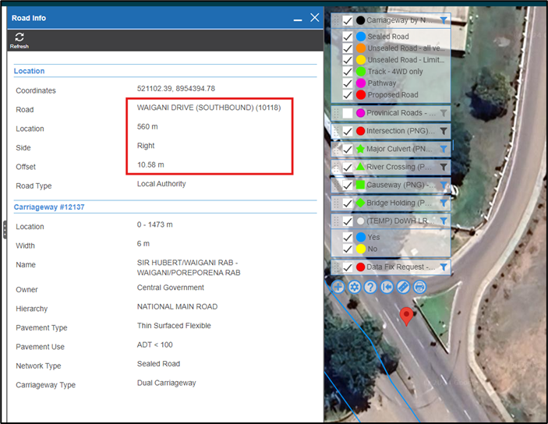
Task: Close the Road Info panel
Action: 315,17
